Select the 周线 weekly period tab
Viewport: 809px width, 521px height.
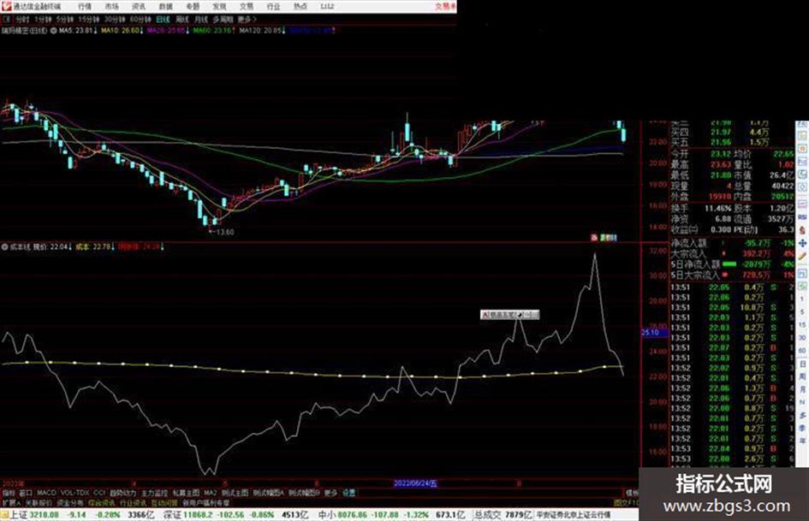point(182,19)
